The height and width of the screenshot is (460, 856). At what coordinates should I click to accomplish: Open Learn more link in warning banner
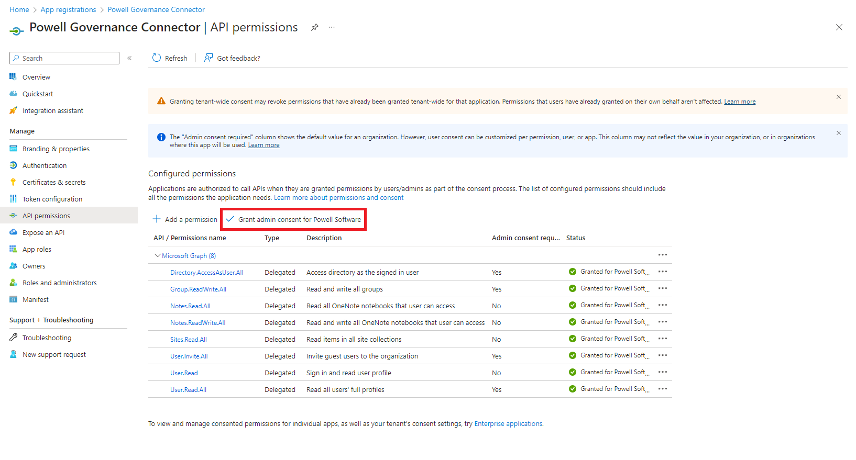(740, 102)
